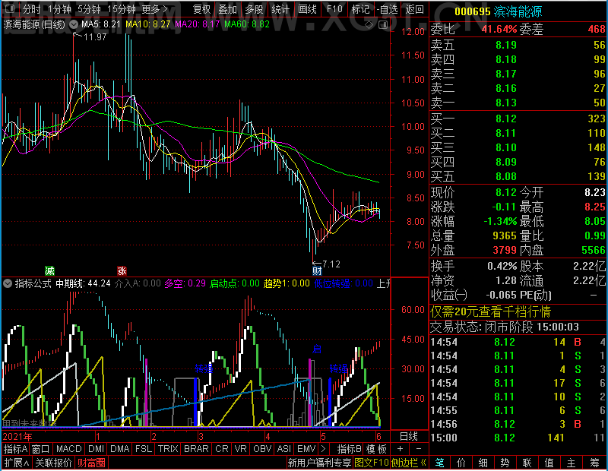Select the 指标B indicator group
Viewport: 608px width, 471px height.
coord(349,449)
